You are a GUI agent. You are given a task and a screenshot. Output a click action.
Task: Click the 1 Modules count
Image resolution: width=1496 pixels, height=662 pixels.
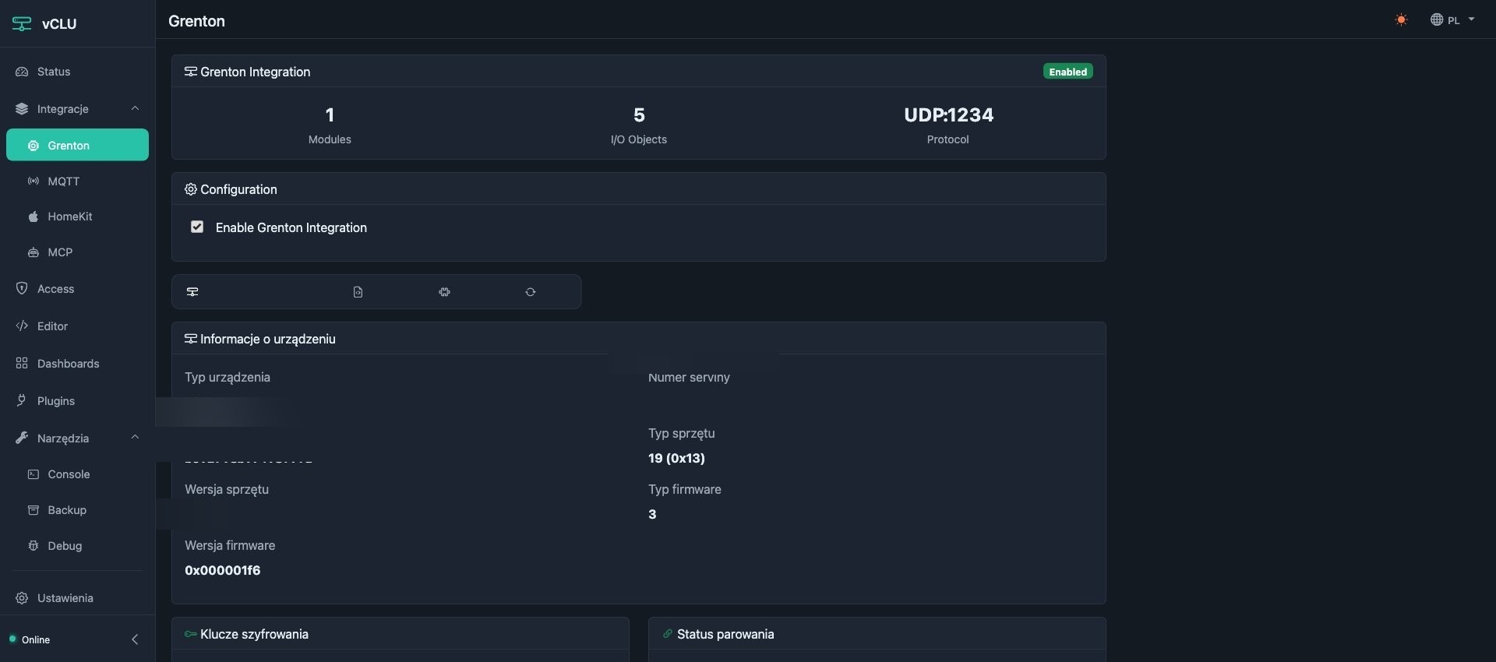pyautogui.click(x=330, y=115)
